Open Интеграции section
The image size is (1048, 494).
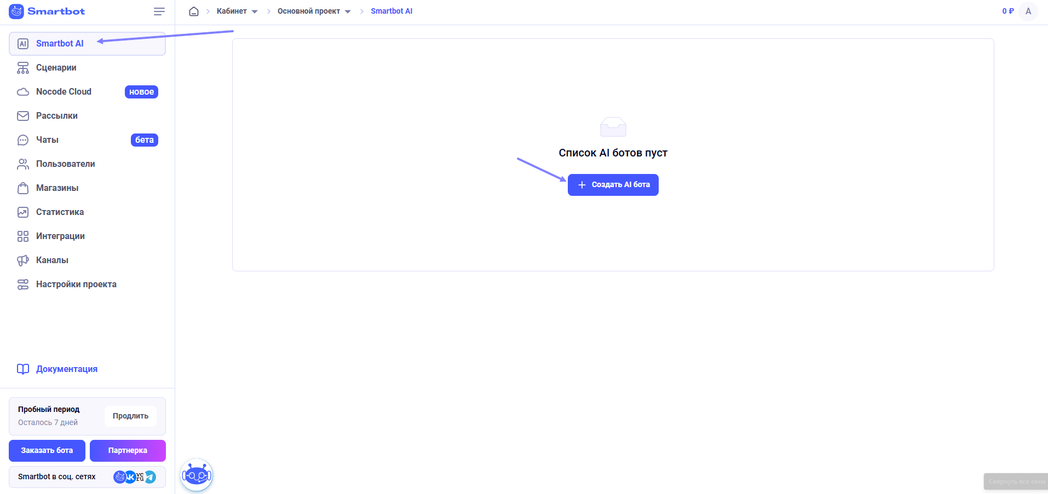[60, 236]
